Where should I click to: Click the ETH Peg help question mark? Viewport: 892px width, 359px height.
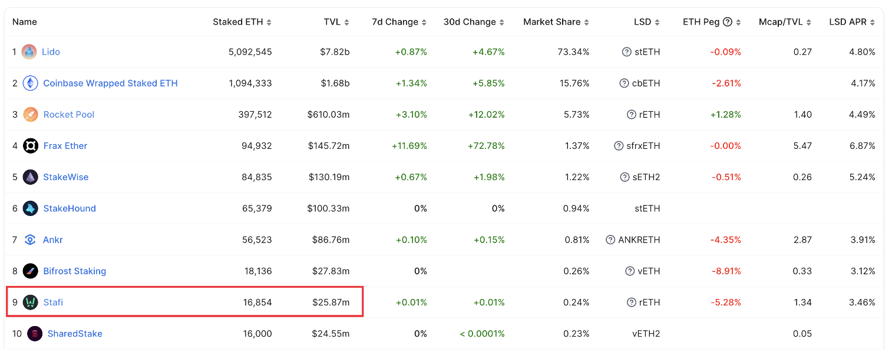[x=728, y=22]
